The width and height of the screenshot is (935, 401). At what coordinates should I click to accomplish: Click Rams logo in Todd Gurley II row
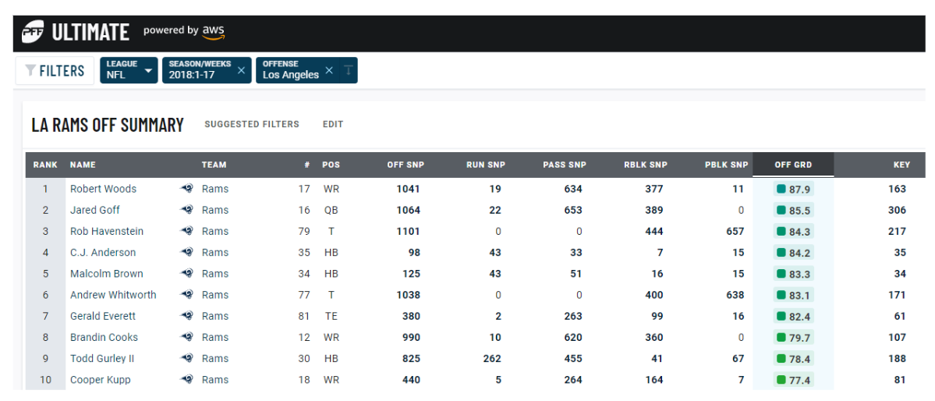pos(186,359)
